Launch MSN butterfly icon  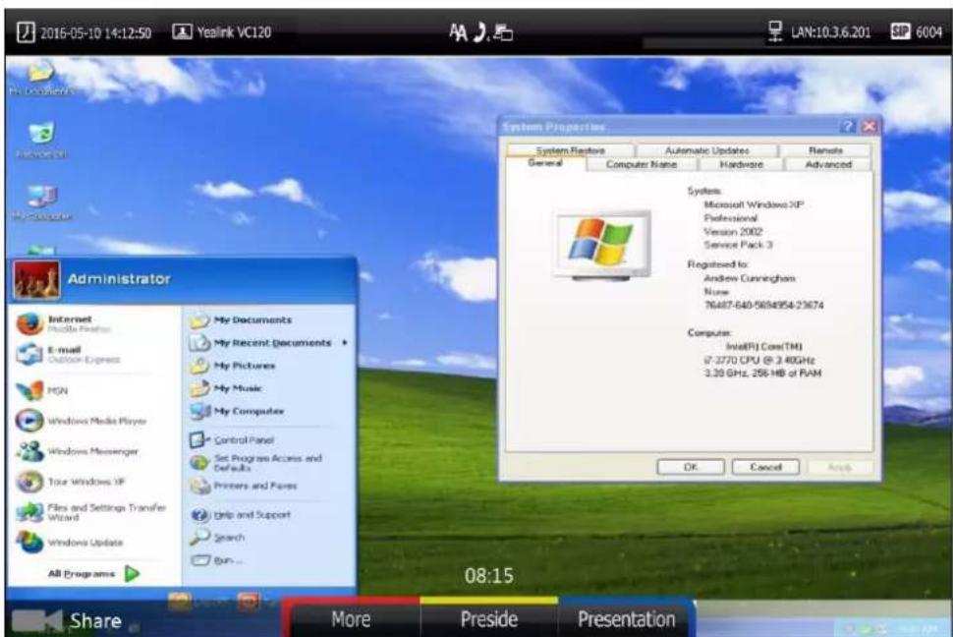point(29,390)
